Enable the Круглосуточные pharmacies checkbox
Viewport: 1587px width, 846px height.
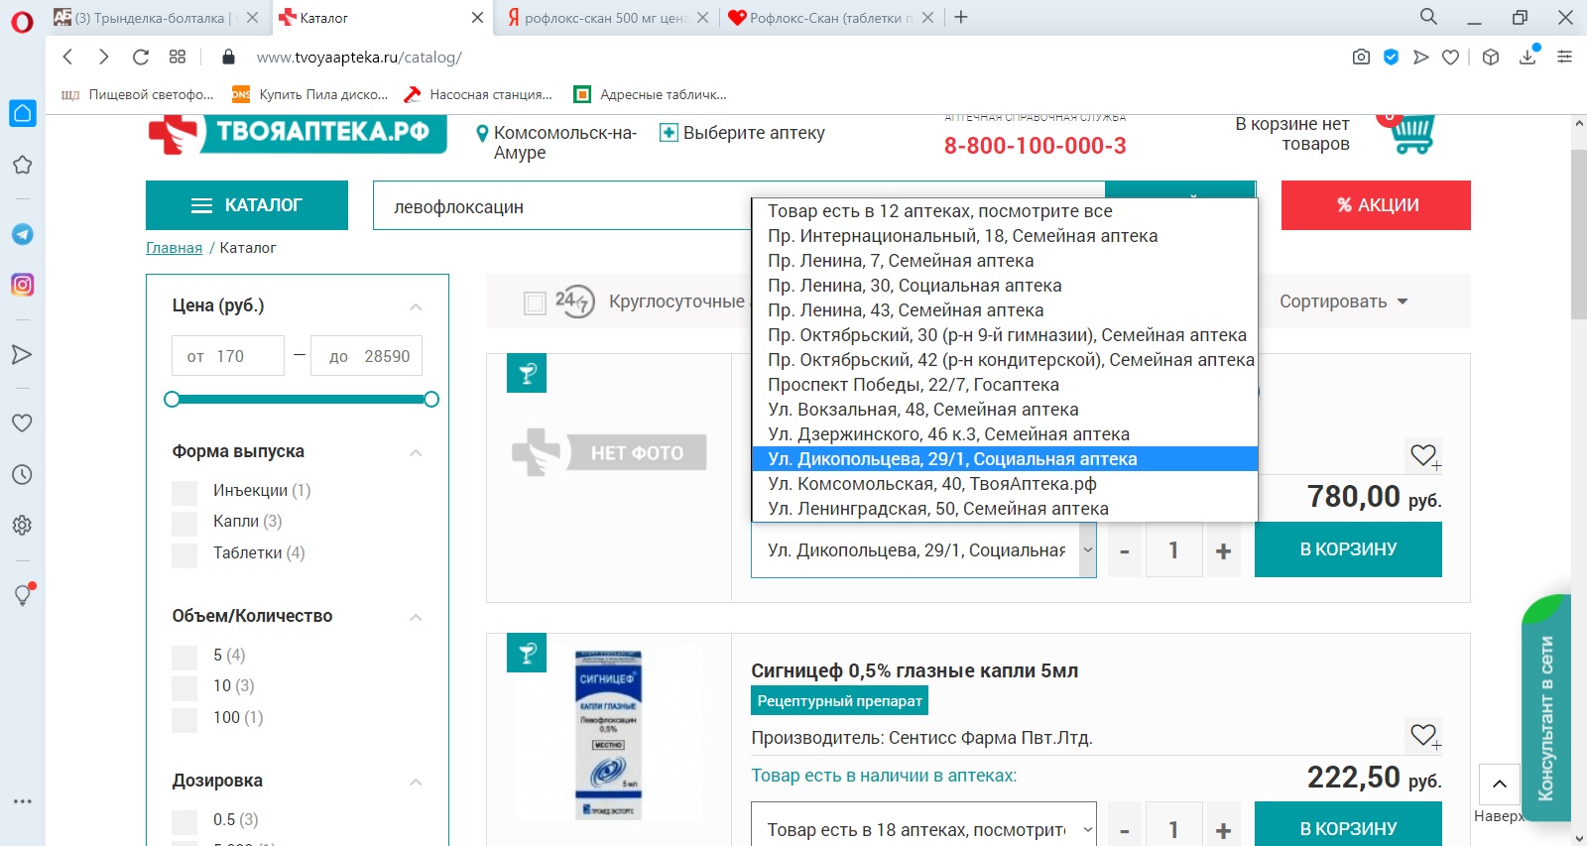pos(535,302)
